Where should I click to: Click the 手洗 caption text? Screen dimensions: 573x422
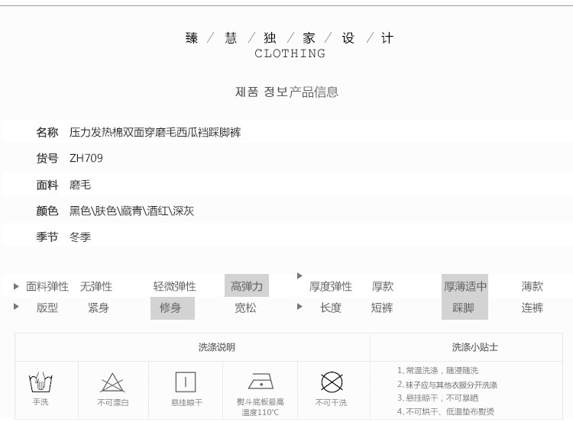pyautogui.click(x=40, y=402)
